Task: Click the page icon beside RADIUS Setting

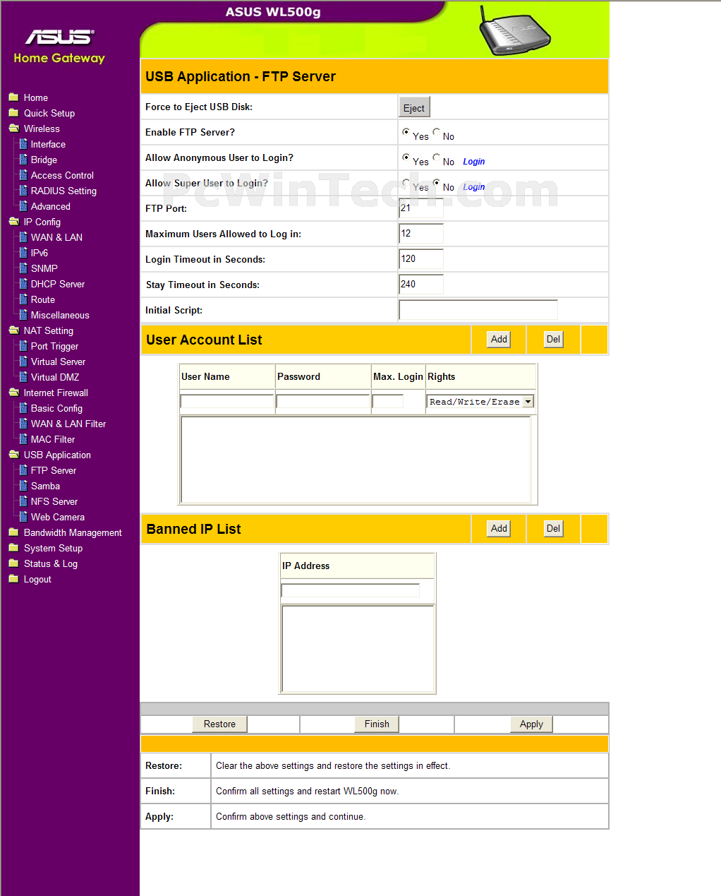Action: click(x=23, y=191)
